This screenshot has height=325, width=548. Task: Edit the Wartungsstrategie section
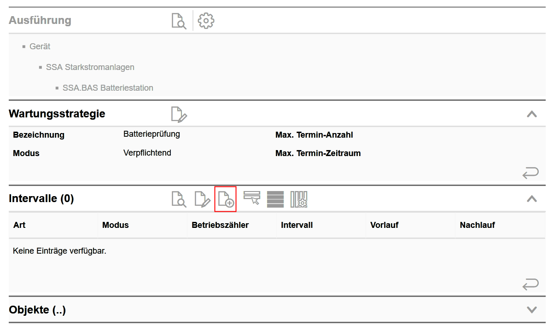tap(179, 114)
